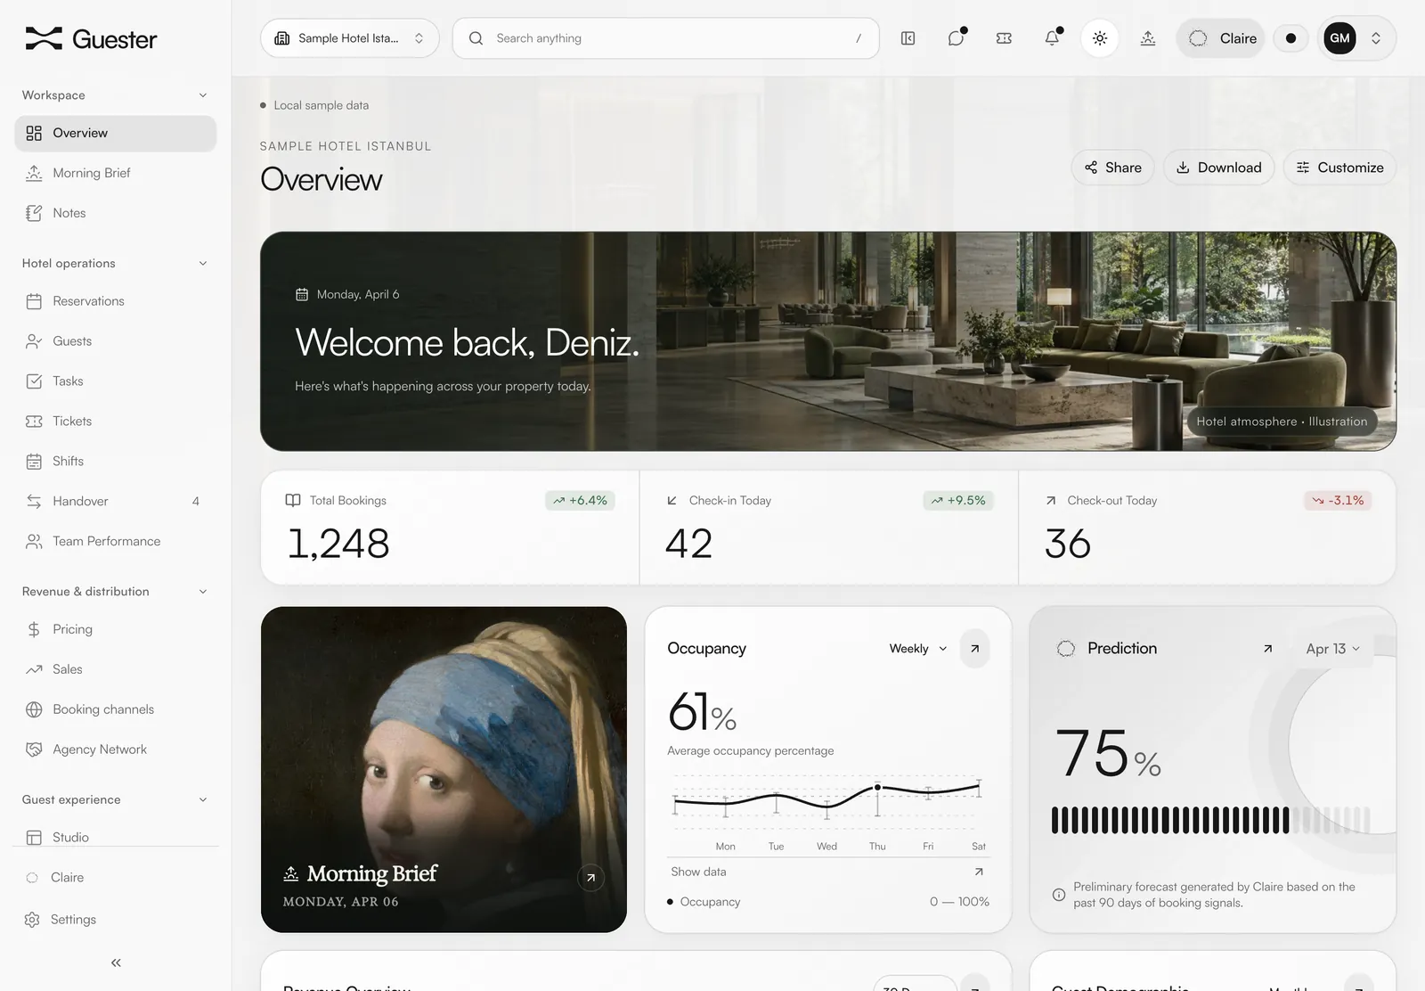Open the GM account avatar menu
This screenshot has height=991, width=1425.
[1356, 38]
